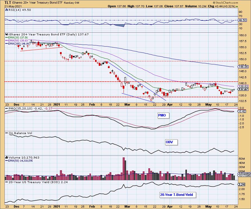Click the 160.0 price axis label
This screenshot has height=209, width=251.
tap(243, 35)
